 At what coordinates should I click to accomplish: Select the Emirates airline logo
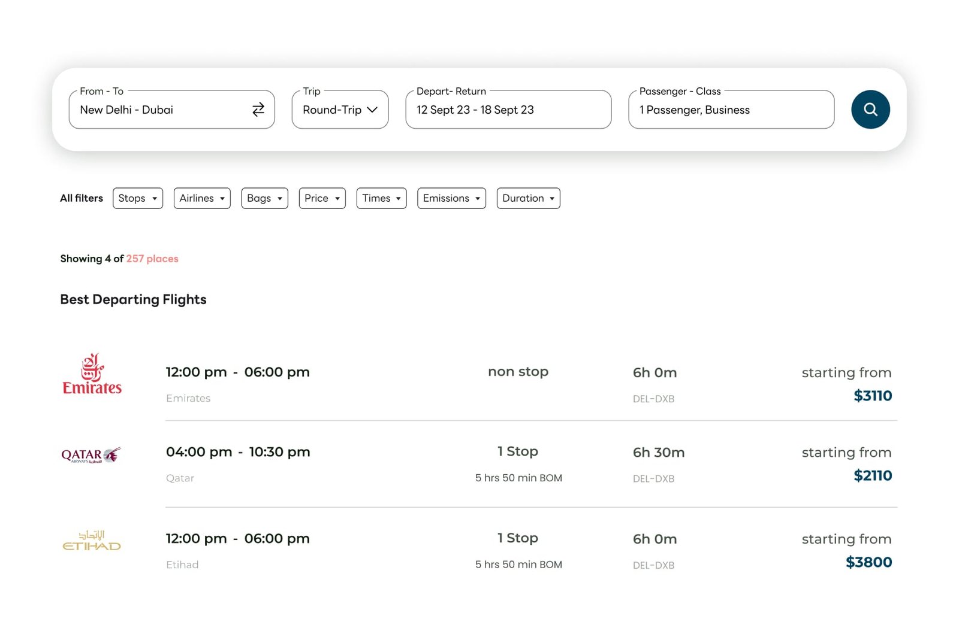coord(91,373)
